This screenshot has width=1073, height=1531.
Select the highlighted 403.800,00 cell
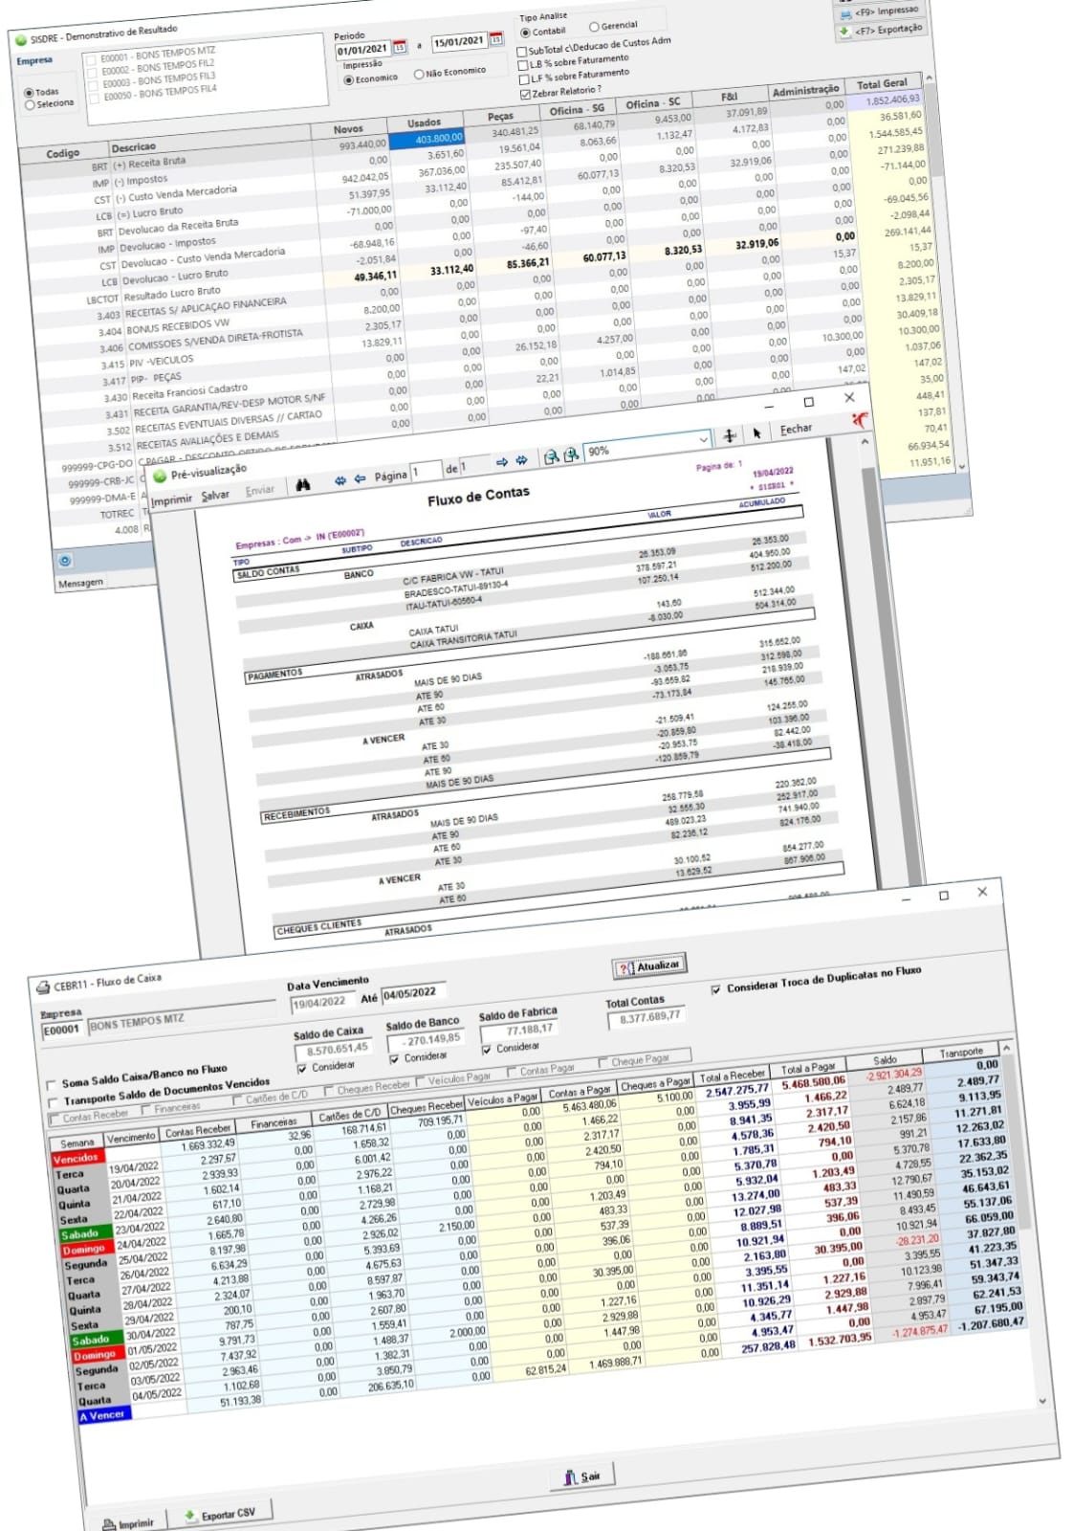tap(427, 140)
